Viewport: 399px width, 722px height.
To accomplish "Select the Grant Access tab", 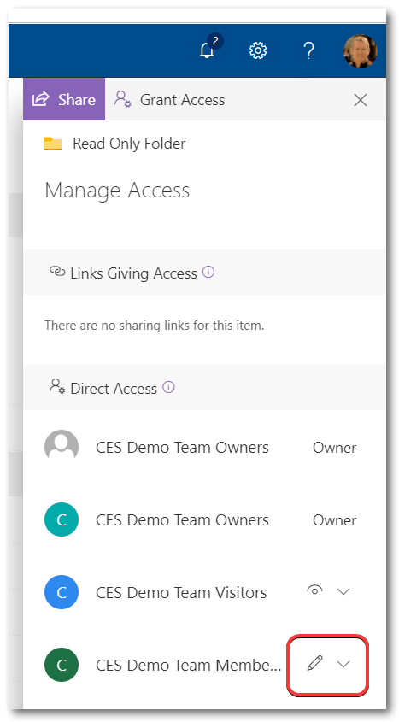I will point(169,99).
